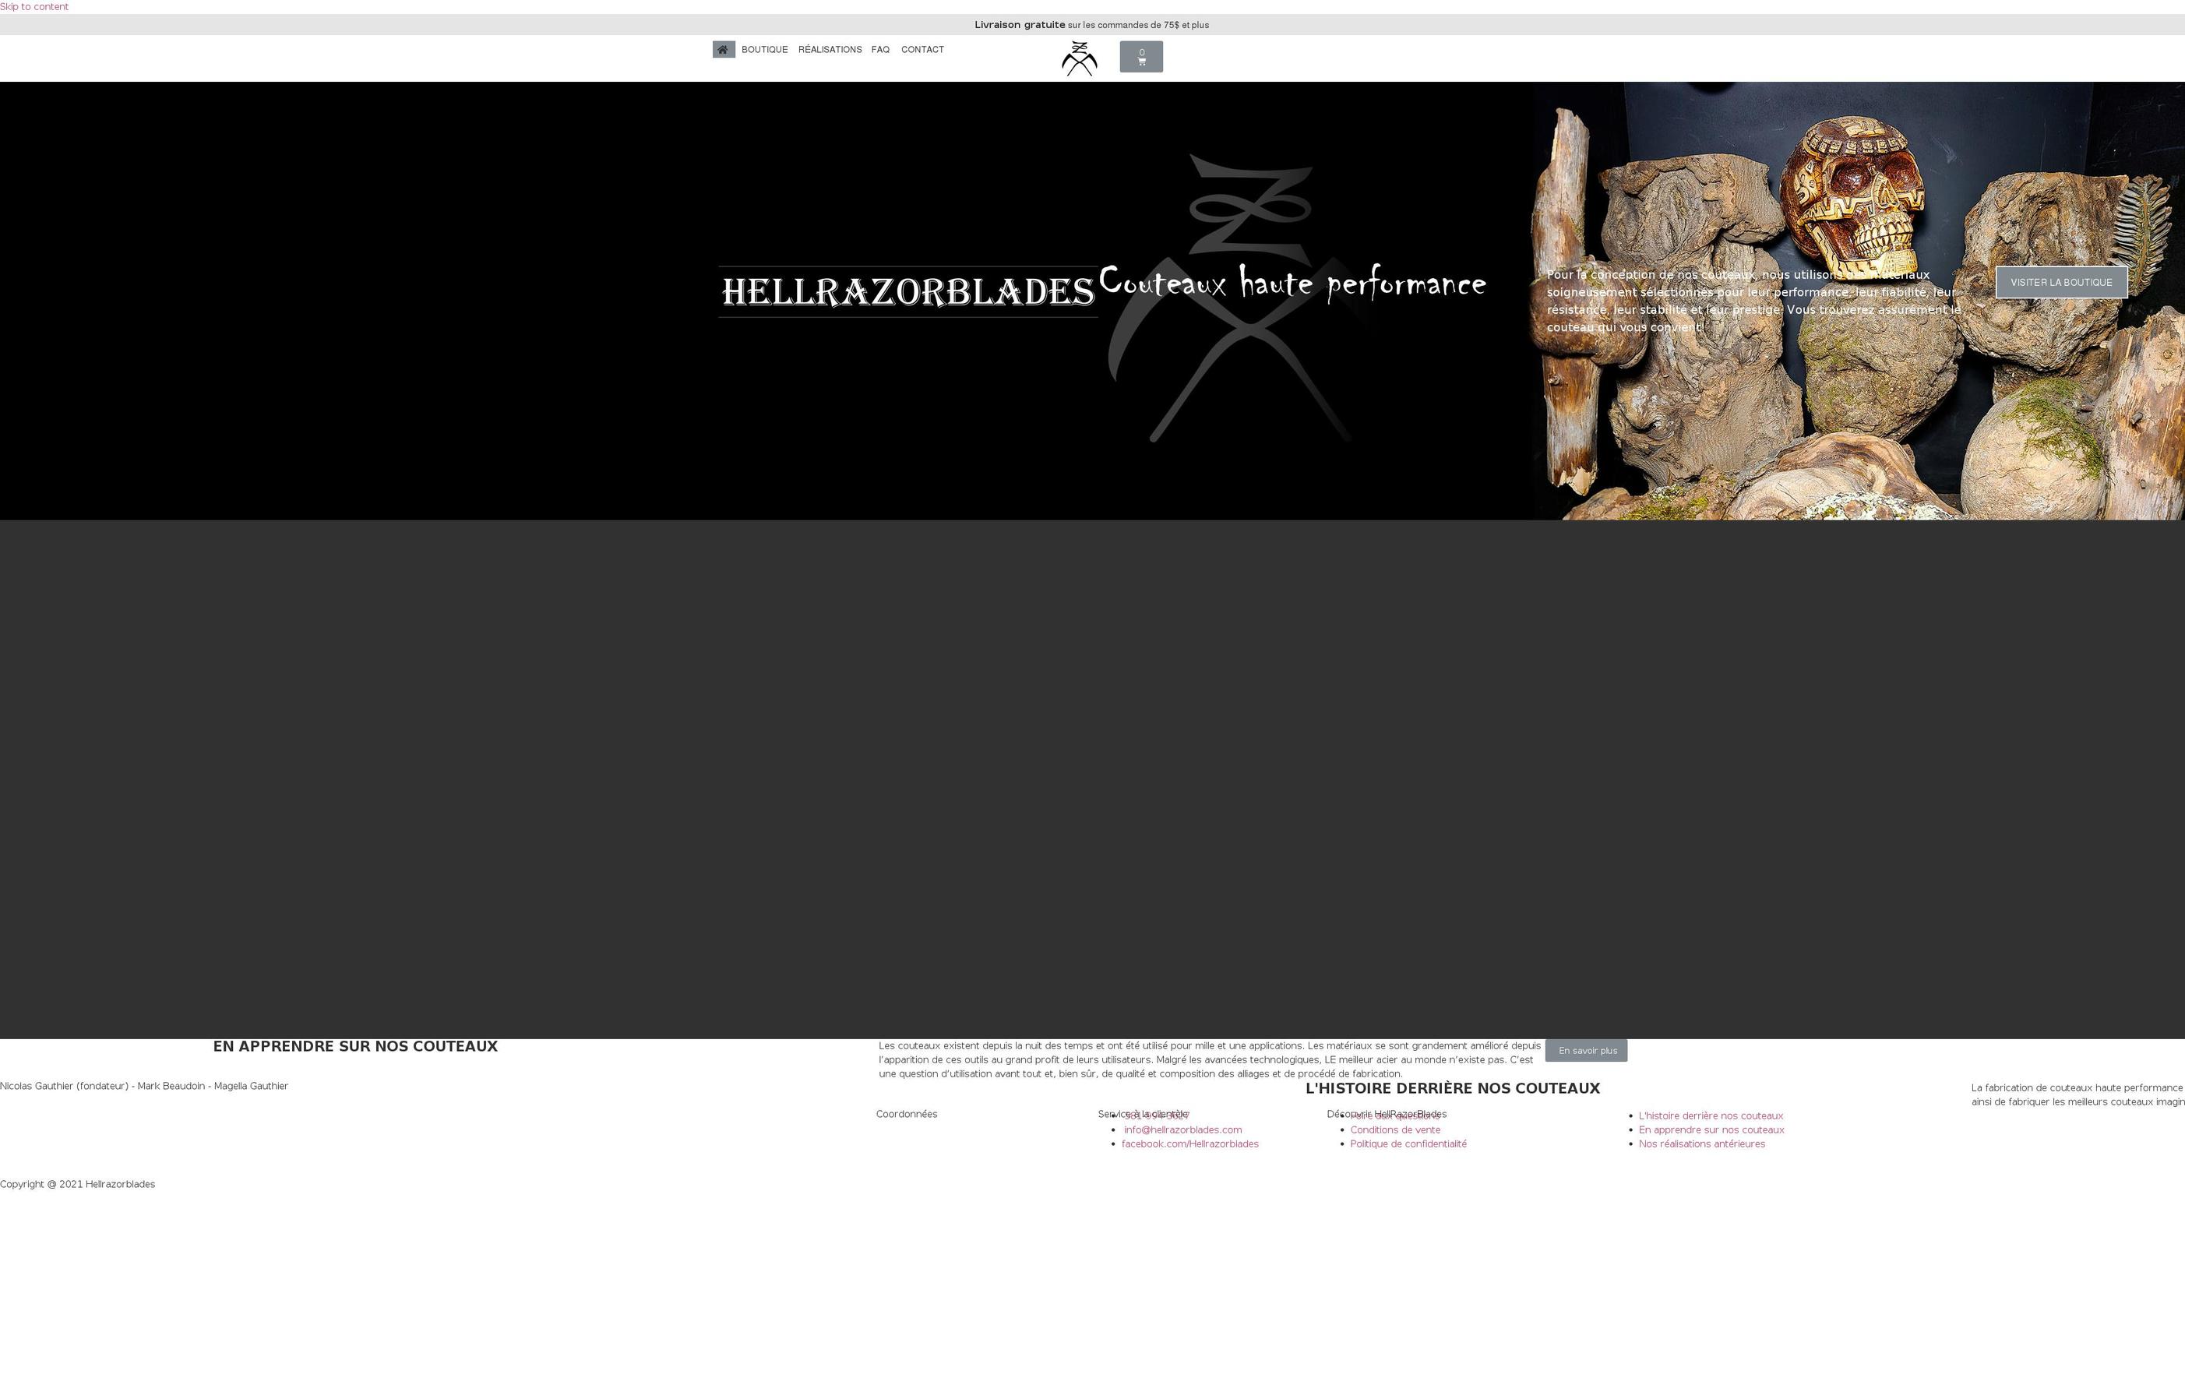Click the Coordonnées footer label
The width and height of the screenshot is (2185, 1385).
(907, 1115)
